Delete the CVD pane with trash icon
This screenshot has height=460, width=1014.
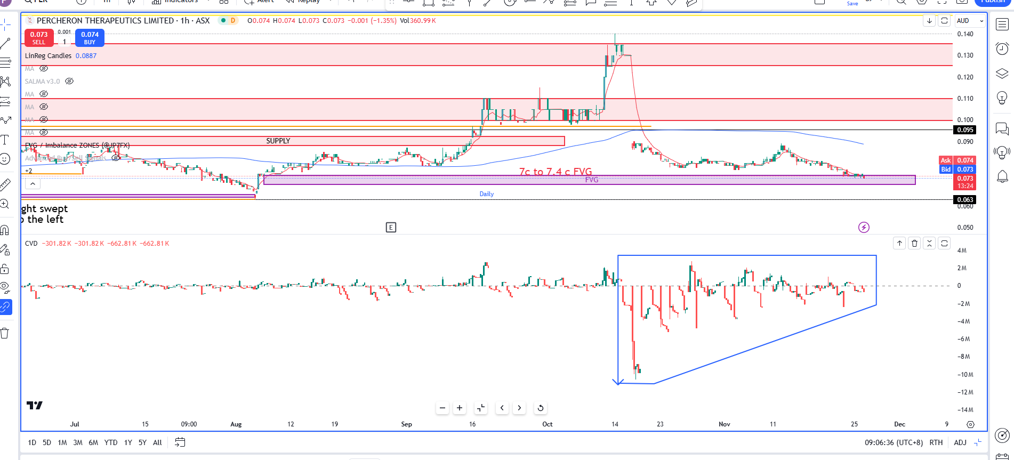914,244
